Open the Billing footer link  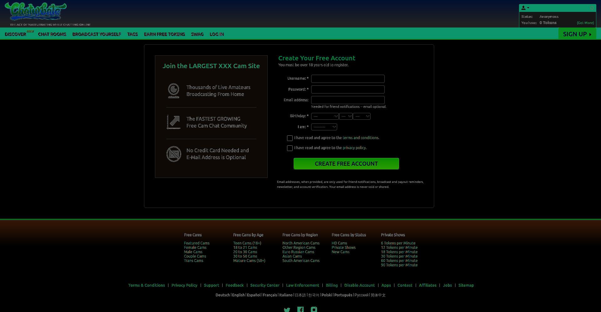click(331, 285)
